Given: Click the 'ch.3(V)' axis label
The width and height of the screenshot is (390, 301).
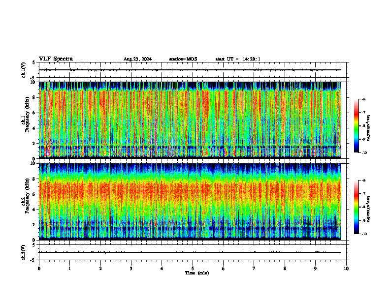Looking at the screenshot, I should click(24, 252).
